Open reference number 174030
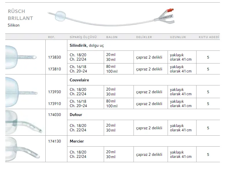The height and width of the screenshot is (172, 226). tap(54, 115)
